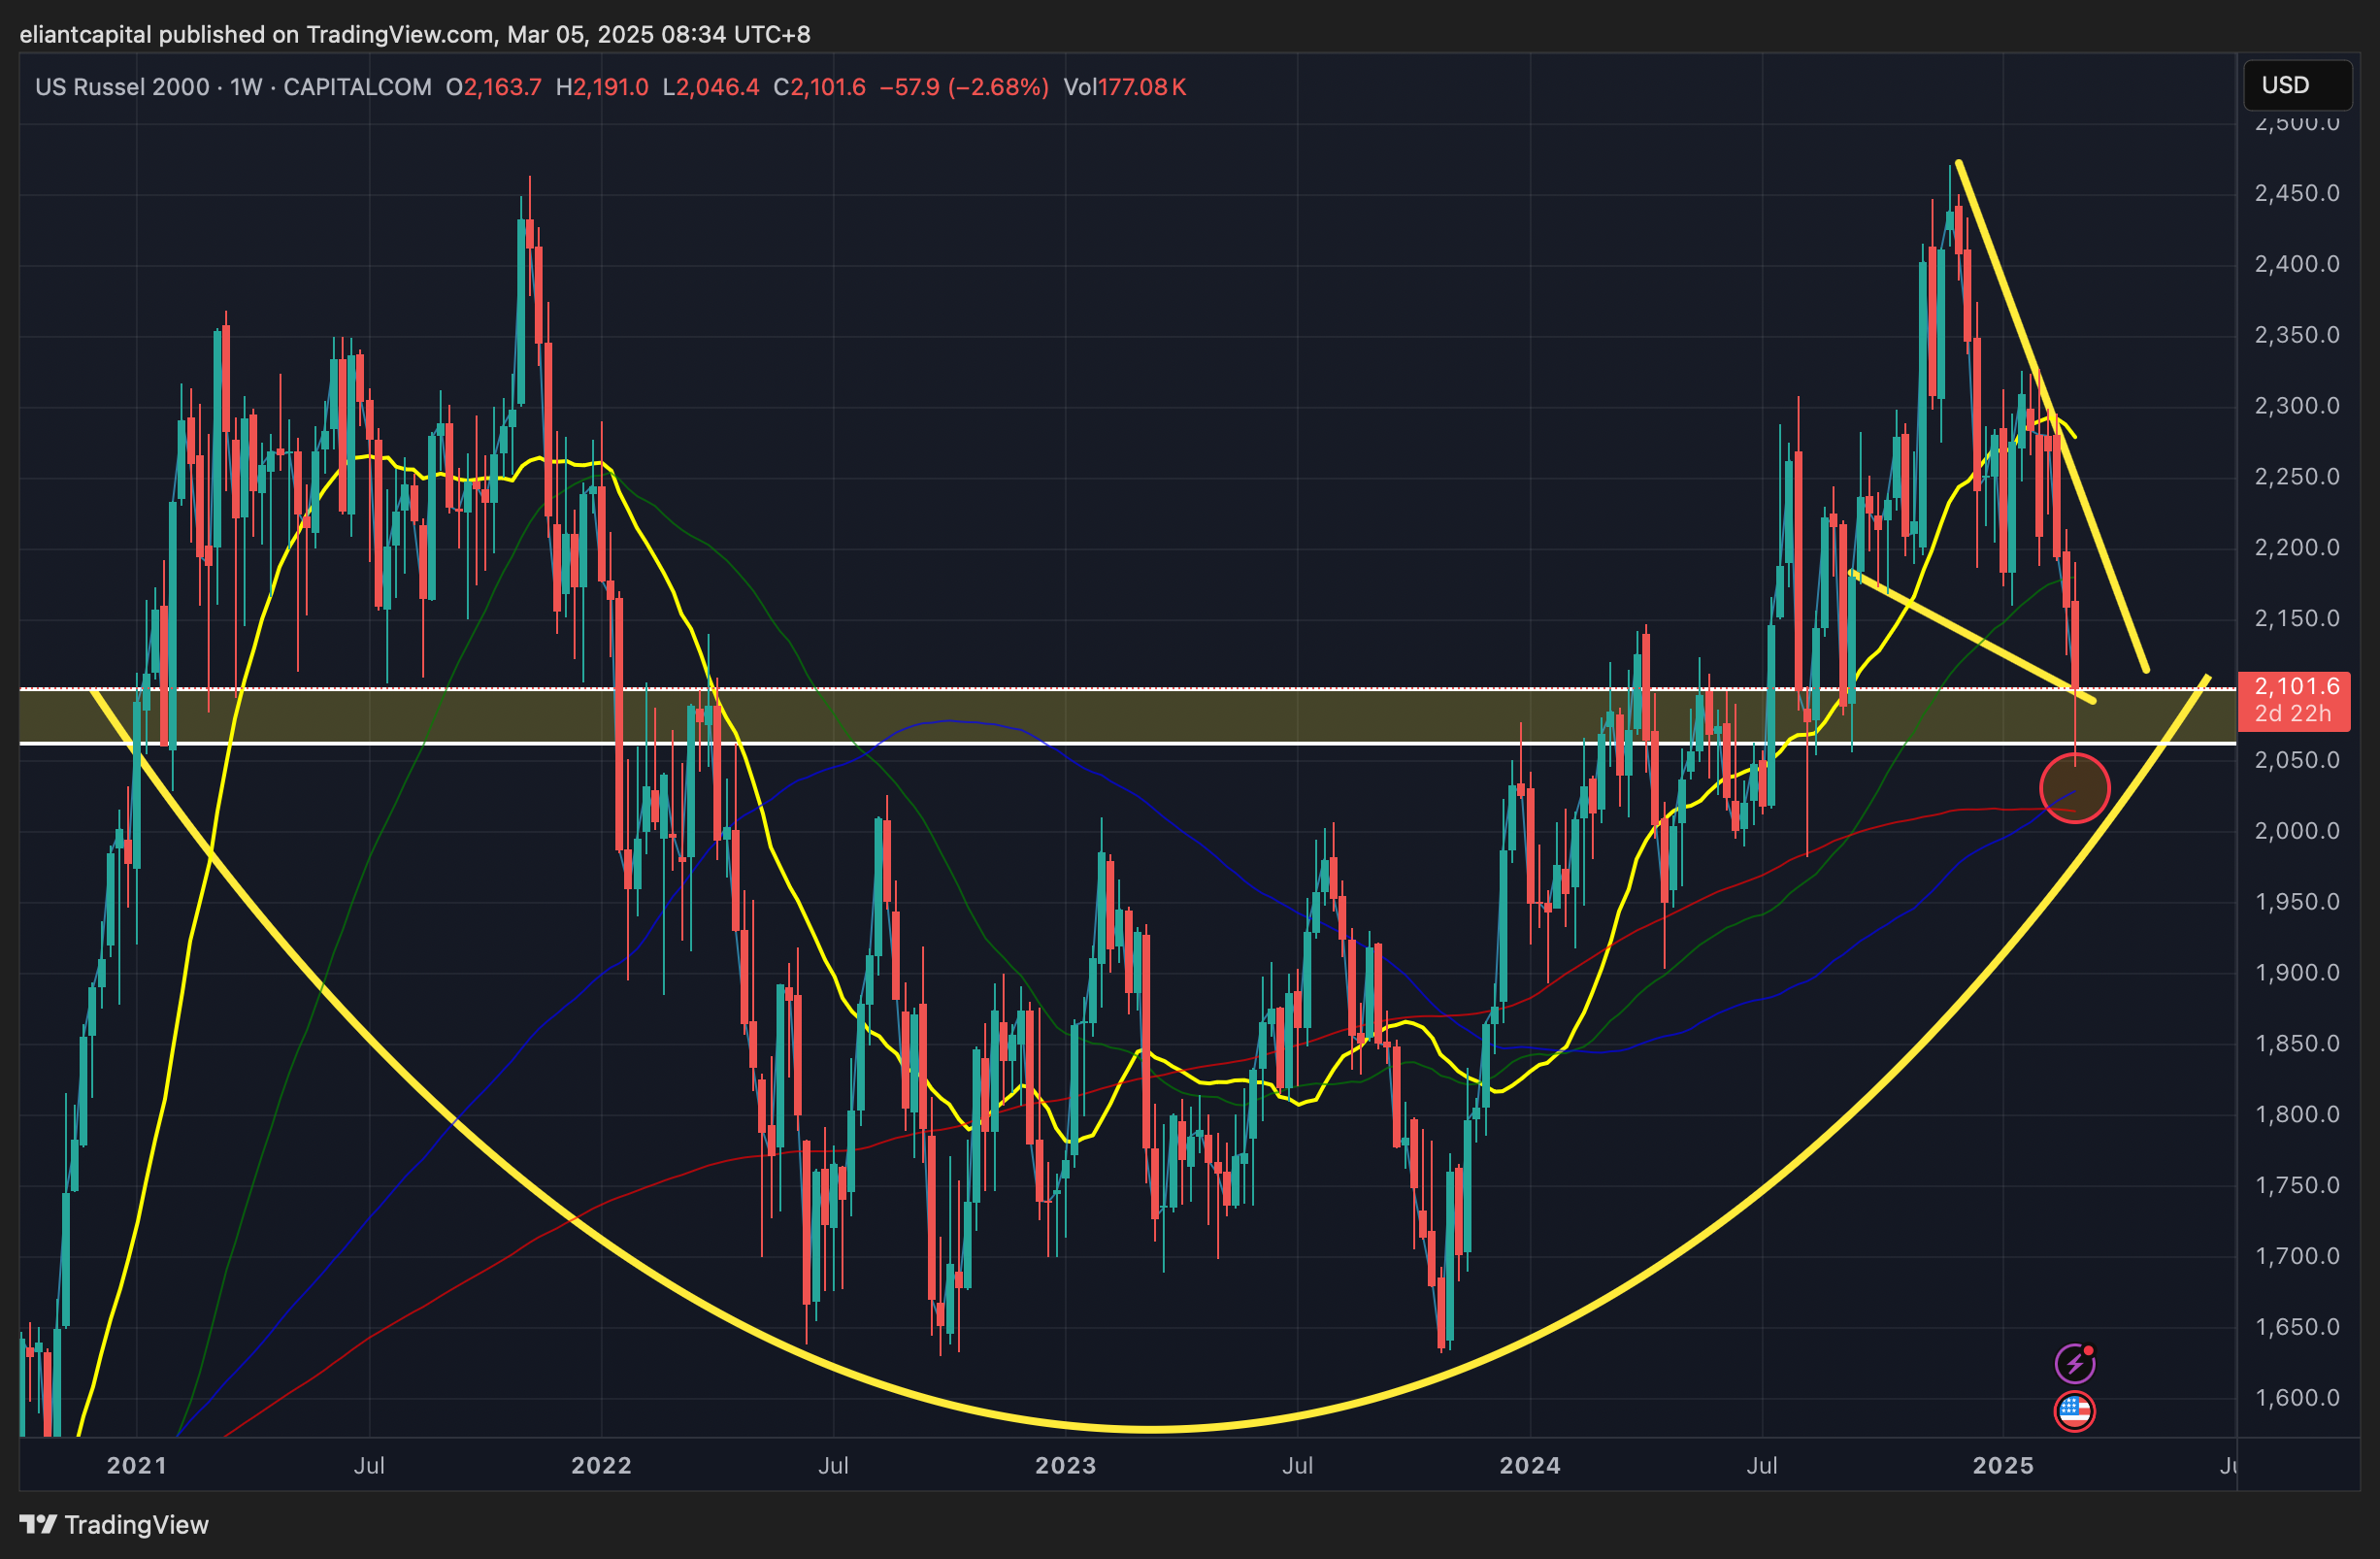
Task: Click the TradingView logo at bottom left
Action: pyautogui.click(x=114, y=1525)
